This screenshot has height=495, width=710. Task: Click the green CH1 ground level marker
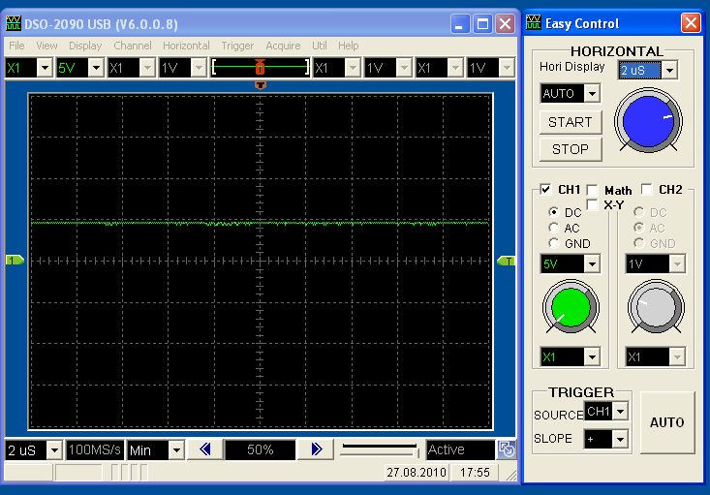[15, 261]
